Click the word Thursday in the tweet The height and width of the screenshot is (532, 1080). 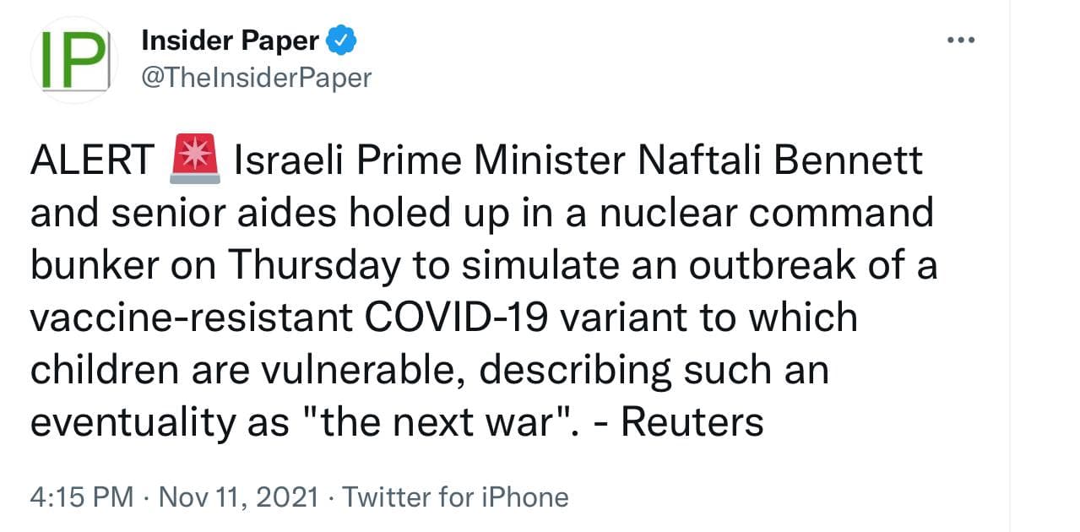(314, 265)
